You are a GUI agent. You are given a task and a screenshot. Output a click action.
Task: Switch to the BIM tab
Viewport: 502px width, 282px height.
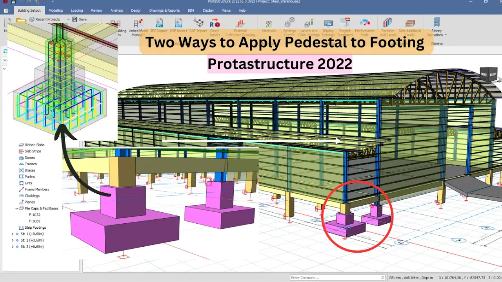click(191, 11)
